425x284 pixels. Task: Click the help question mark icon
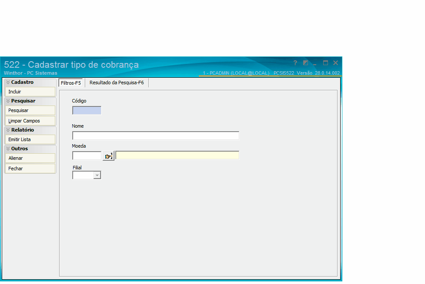click(x=295, y=63)
